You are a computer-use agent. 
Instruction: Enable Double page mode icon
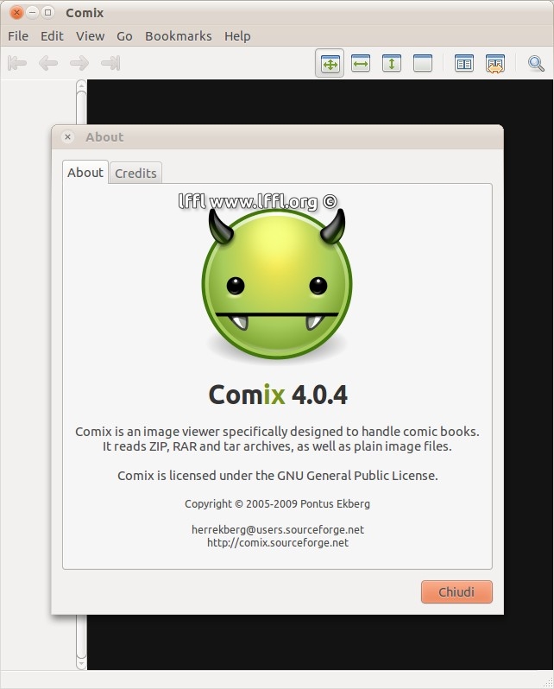point(464,63)
